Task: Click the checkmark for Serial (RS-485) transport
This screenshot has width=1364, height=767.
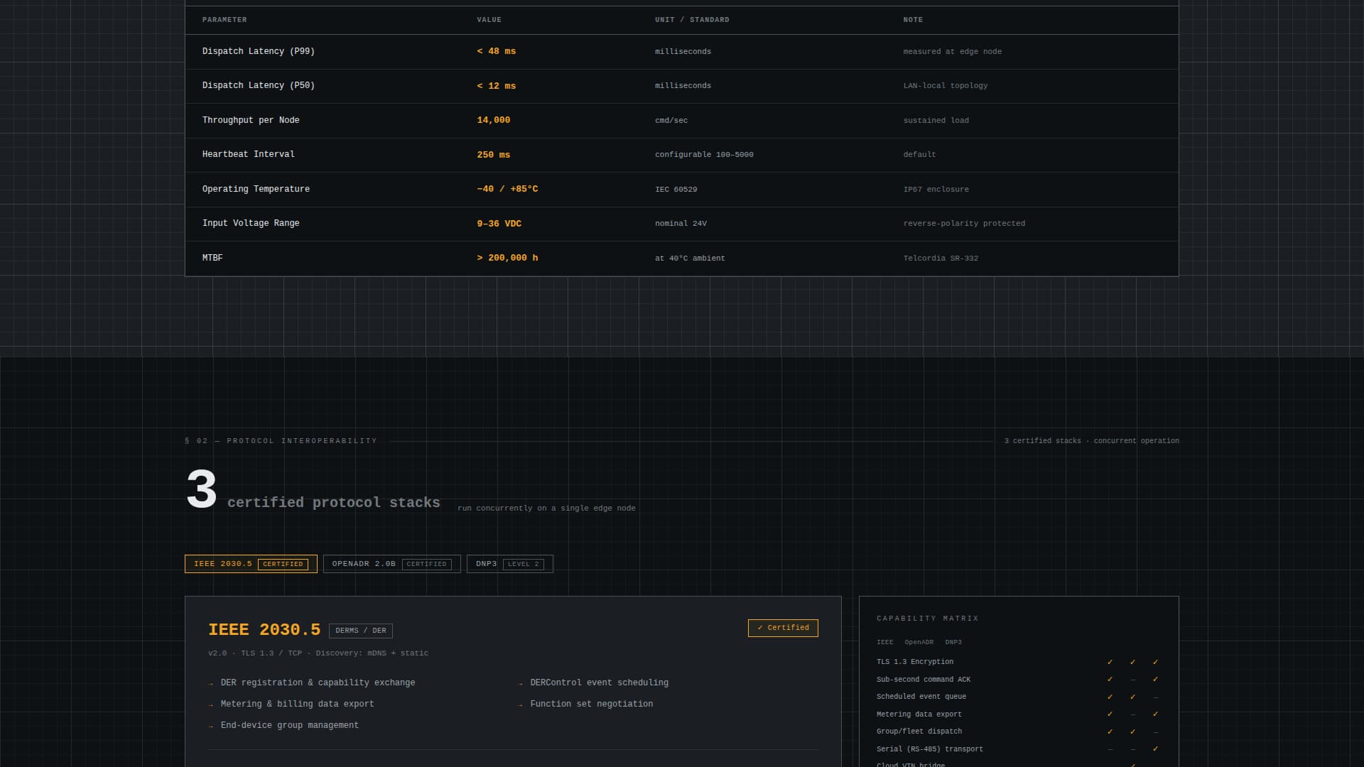Action: tap(1157, 749)
